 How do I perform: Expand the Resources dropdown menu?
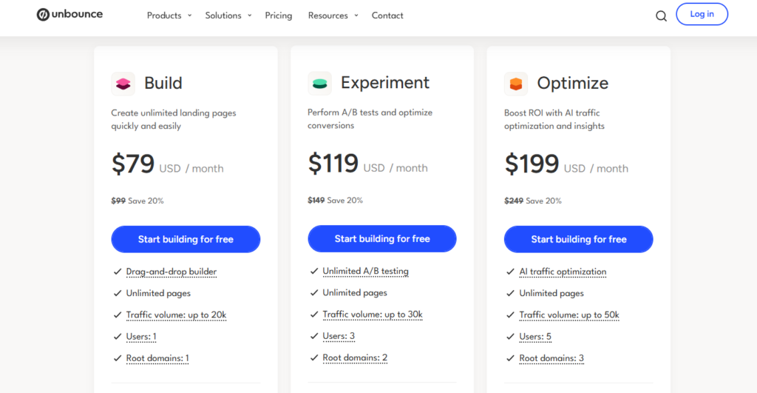[x=333, y=16]
